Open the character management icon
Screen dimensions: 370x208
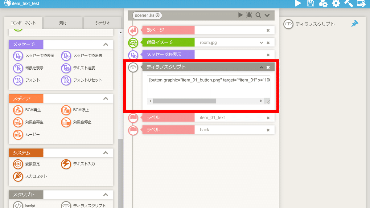pyautogui.click(x=323, y=3)
